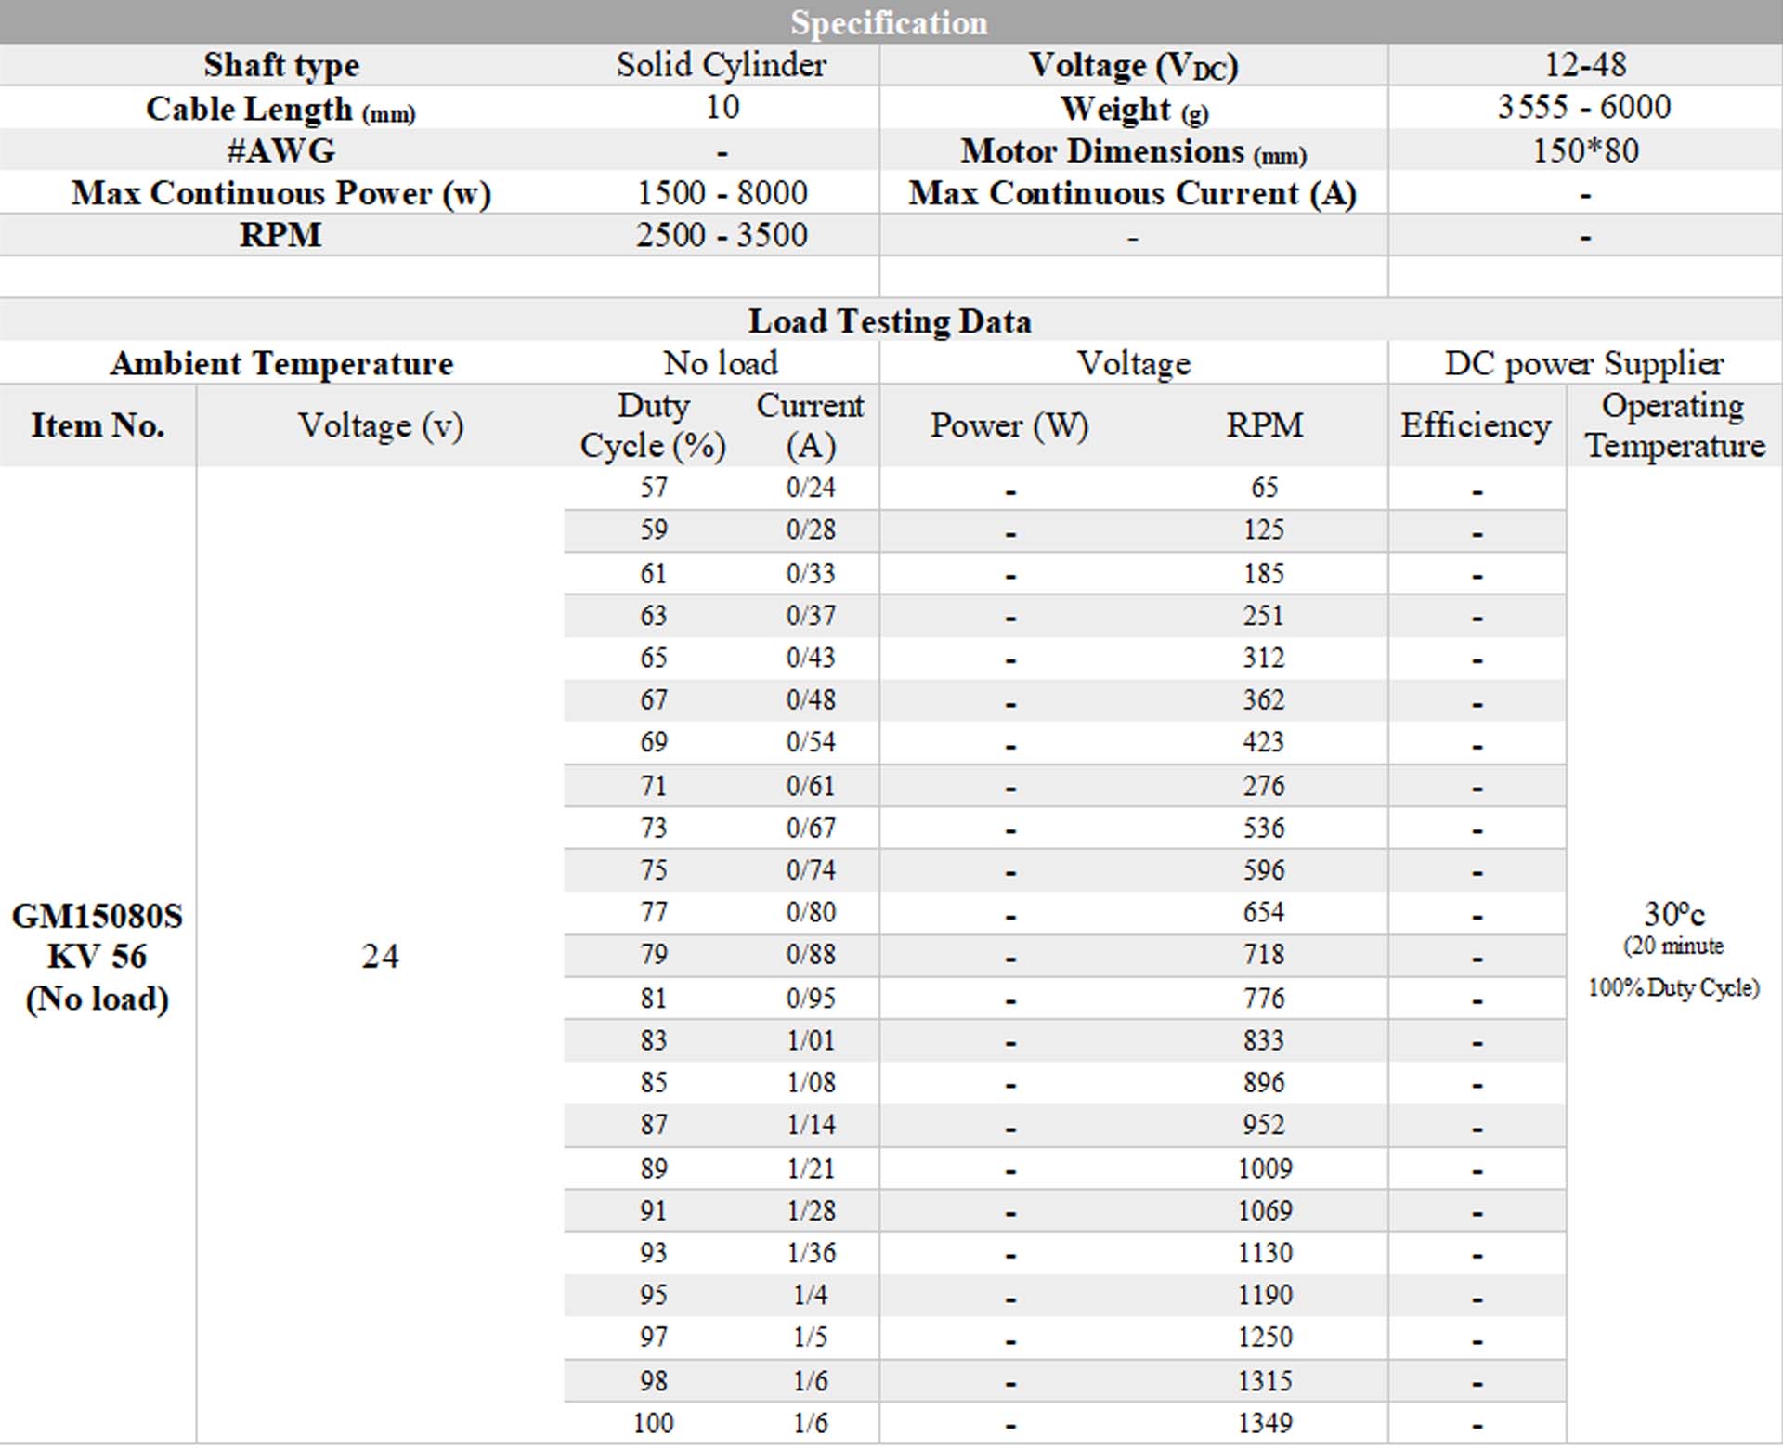Select 'Max Continuous Power (w)' label
The width and height of the screenshot is (1783, 1449).
tap(281, 193)
